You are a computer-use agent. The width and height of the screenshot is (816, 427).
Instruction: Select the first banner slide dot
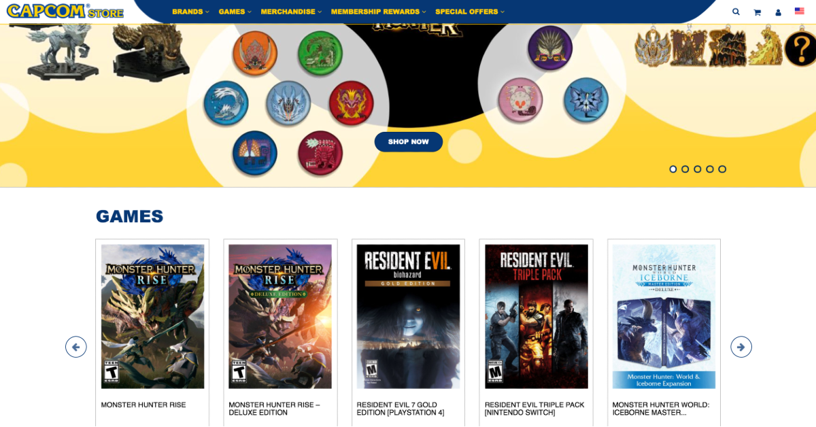[673, 169]
